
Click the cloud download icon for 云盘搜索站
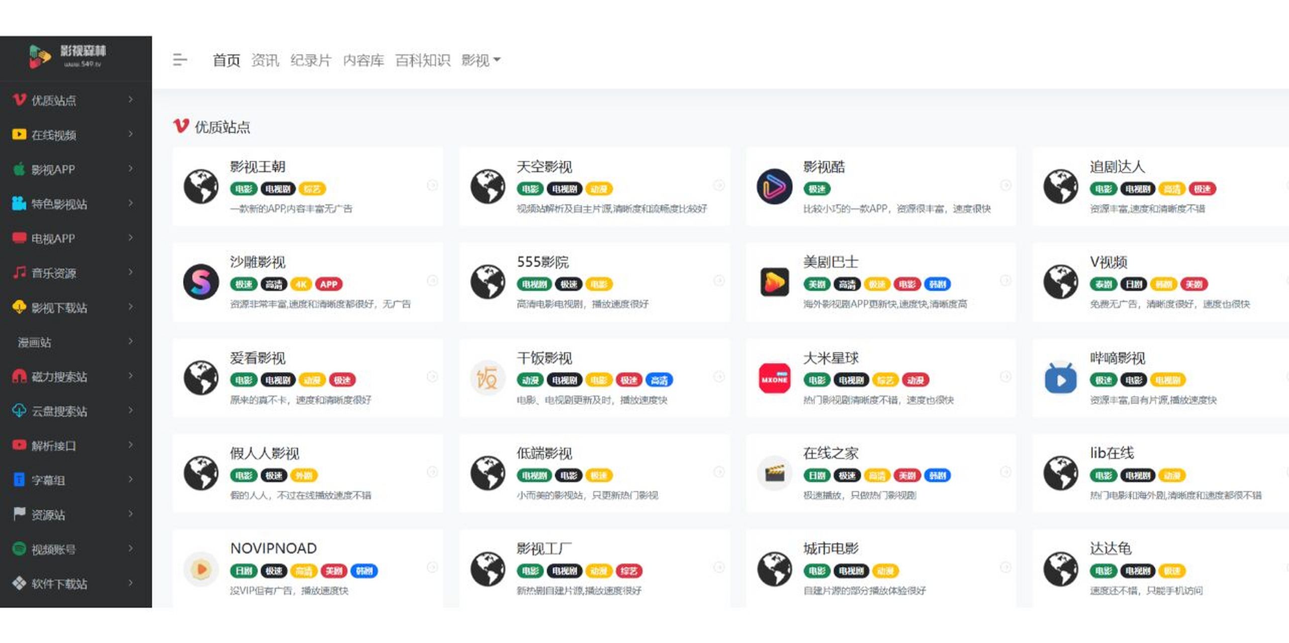pos(19,411)
